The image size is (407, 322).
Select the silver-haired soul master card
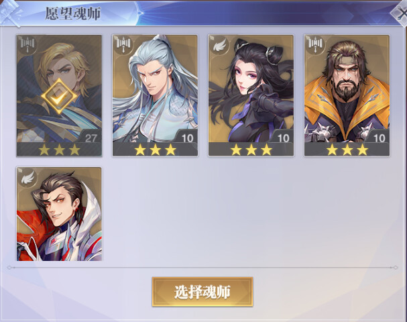coord(155,95)
